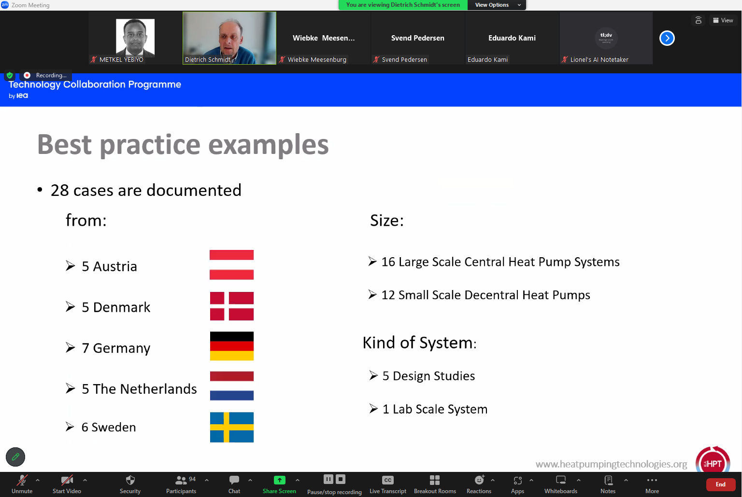
Task: Show next participants with the arrow button
Action: pos(667,38)
